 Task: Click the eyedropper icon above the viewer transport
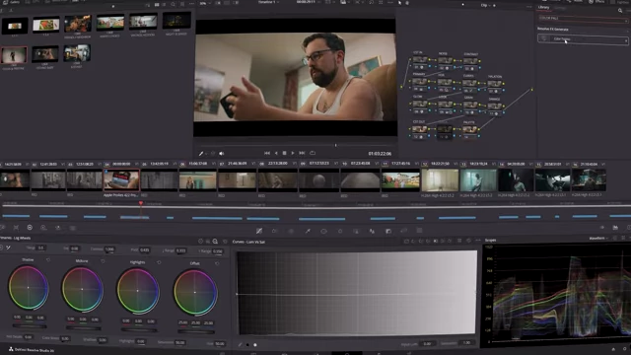point(201,154)
